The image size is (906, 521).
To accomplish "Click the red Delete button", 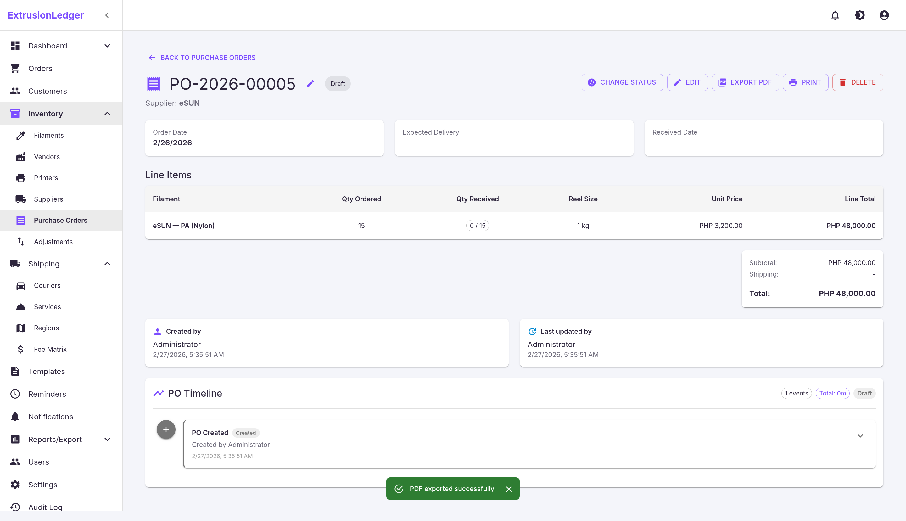I will pos(857,82).
